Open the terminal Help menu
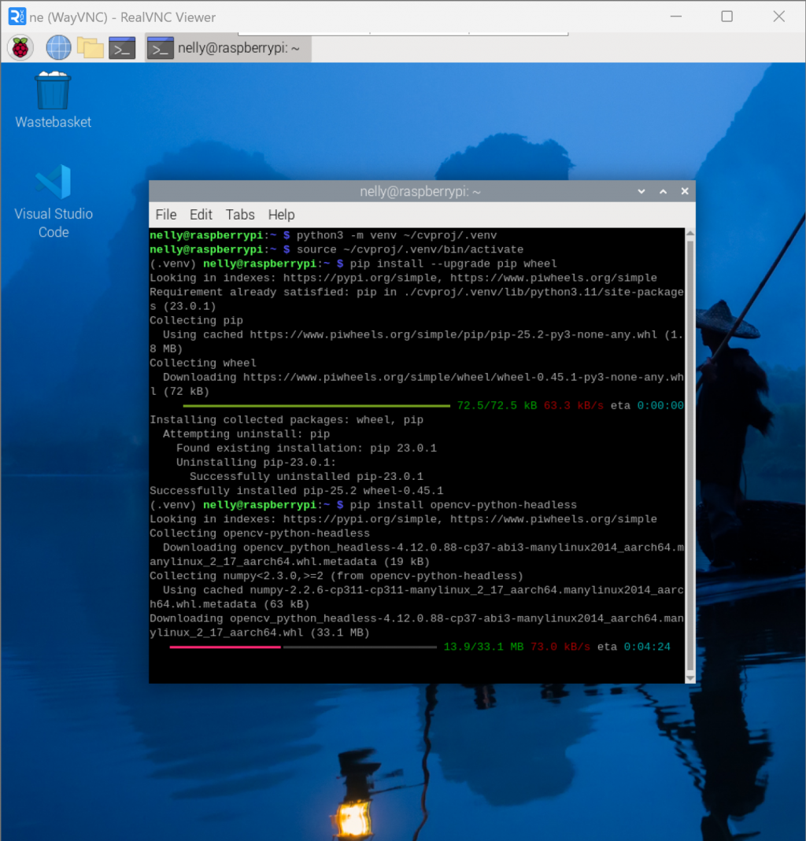The width and height of the screenshot is (806, 841). tap(281, 215)
